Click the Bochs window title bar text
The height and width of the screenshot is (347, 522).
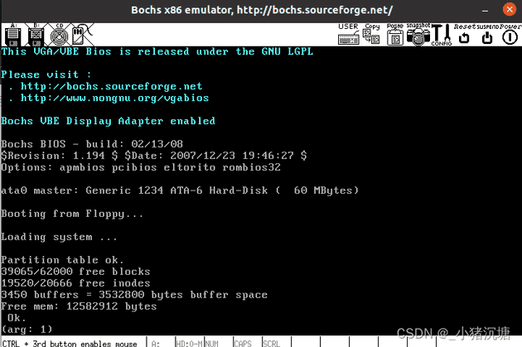click(x=262, y=10)
